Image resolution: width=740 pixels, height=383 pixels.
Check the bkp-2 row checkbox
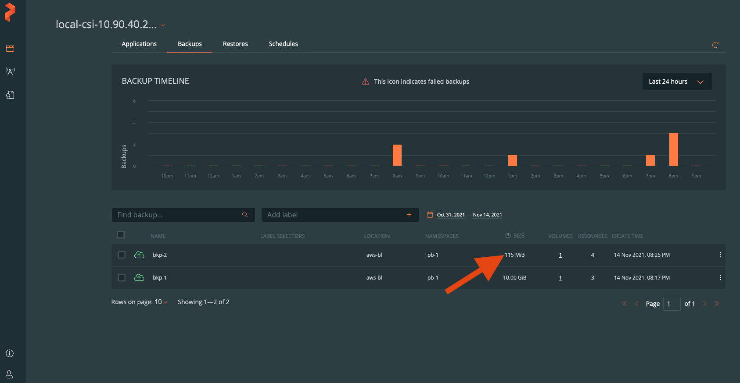pyautogui.click(x=122, y=255)
